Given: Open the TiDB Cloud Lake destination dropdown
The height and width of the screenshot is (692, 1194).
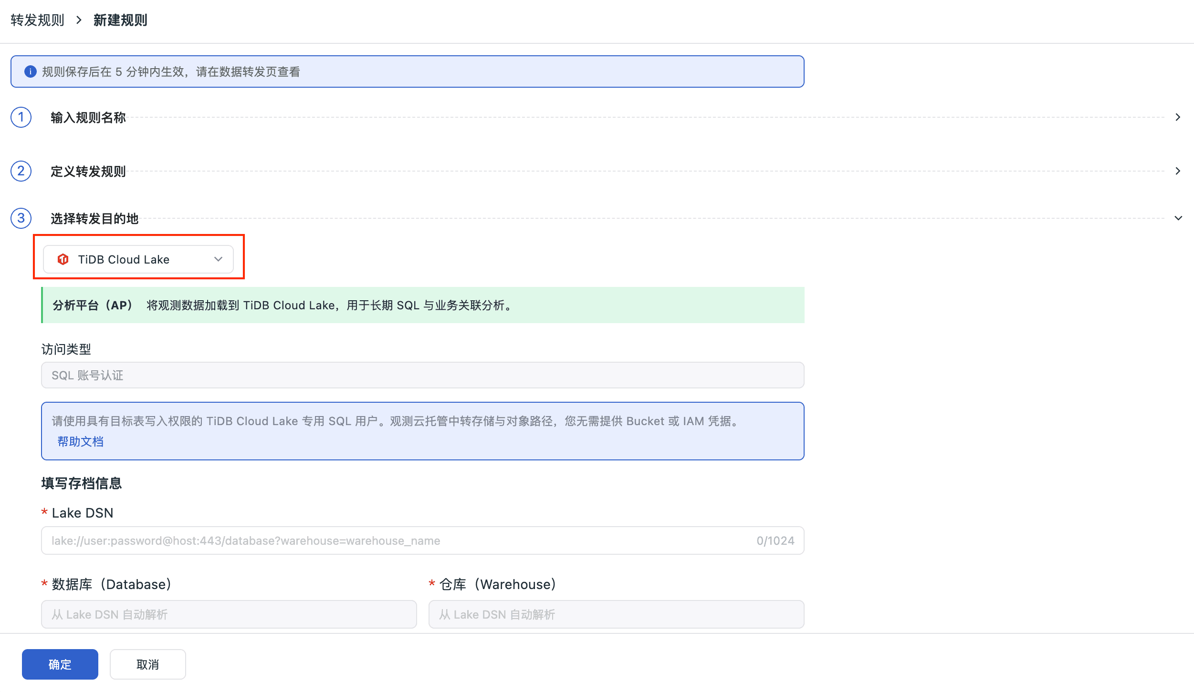Looking at the screenshot, I should point(138,259).
